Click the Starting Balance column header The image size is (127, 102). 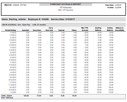pyautogui.click(x=98, y=29)
